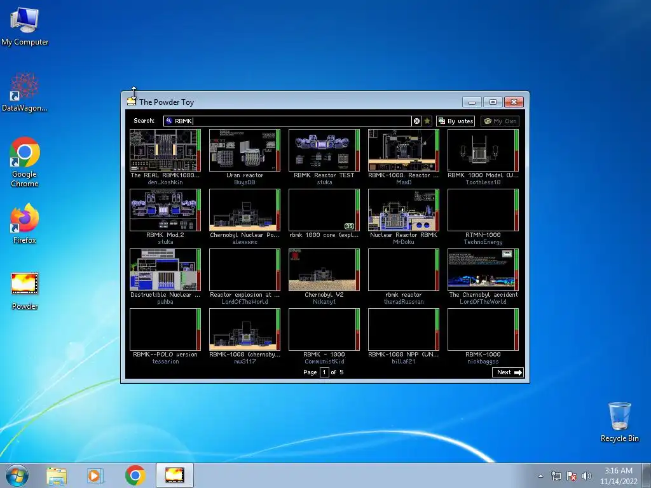Maximize The Powder Toy window
This screenshot has height=488, width=651.
[493, 102]
